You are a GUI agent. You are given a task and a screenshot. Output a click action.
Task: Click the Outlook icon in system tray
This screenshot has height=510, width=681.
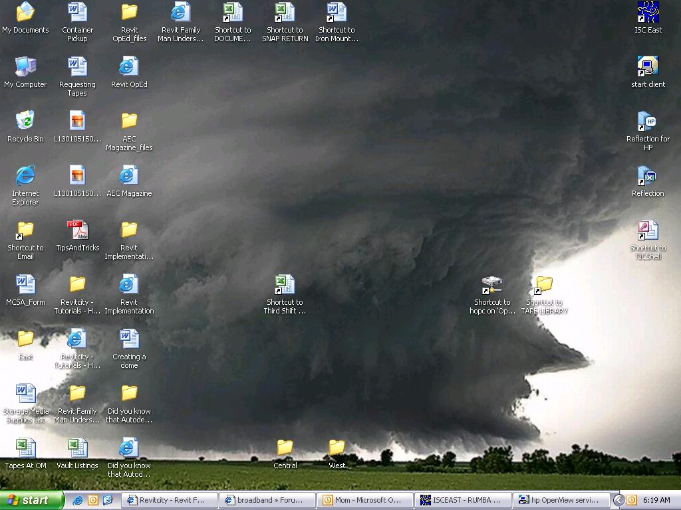click(x=632, y=500)
